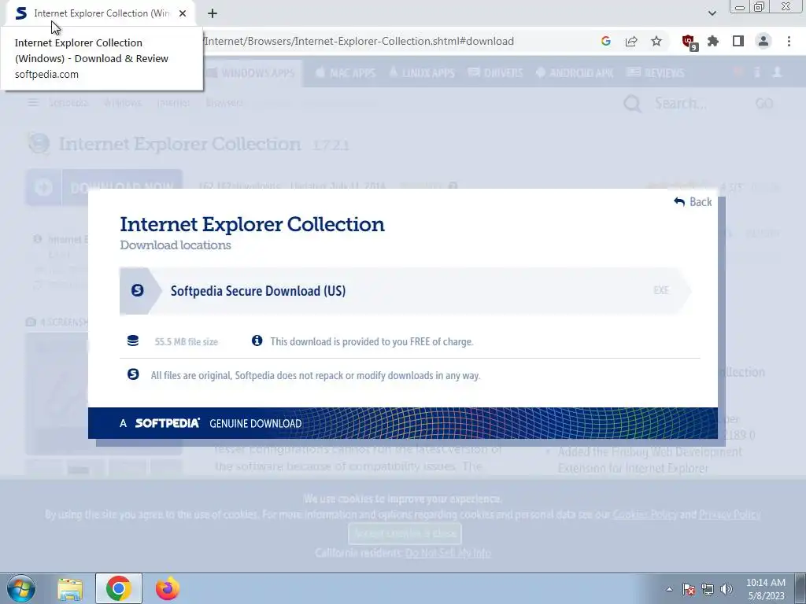Click the GO search button
806x604 pixels.
pyautogui.click(x=764, y=103)
